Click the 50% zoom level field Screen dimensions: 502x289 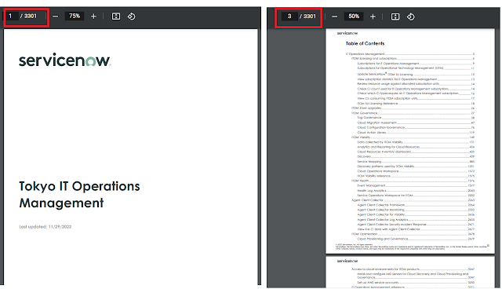[354, 16]
